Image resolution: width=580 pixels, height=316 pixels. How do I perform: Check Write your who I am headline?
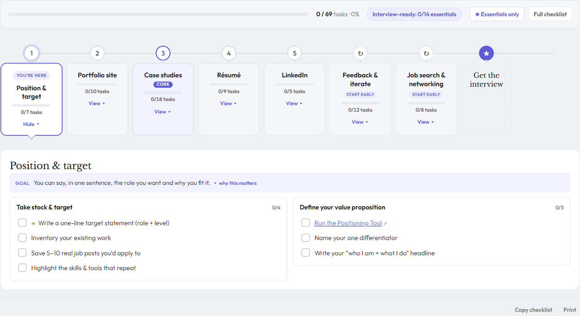(305, 253)
